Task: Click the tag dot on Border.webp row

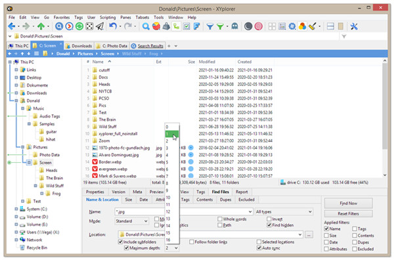Action: click(190, 162)
